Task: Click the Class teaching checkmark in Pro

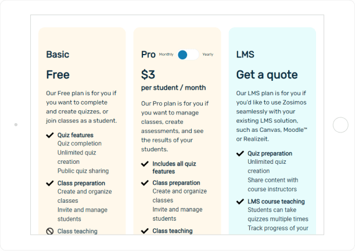Action: pyautogui.click(x=145, y=231)
